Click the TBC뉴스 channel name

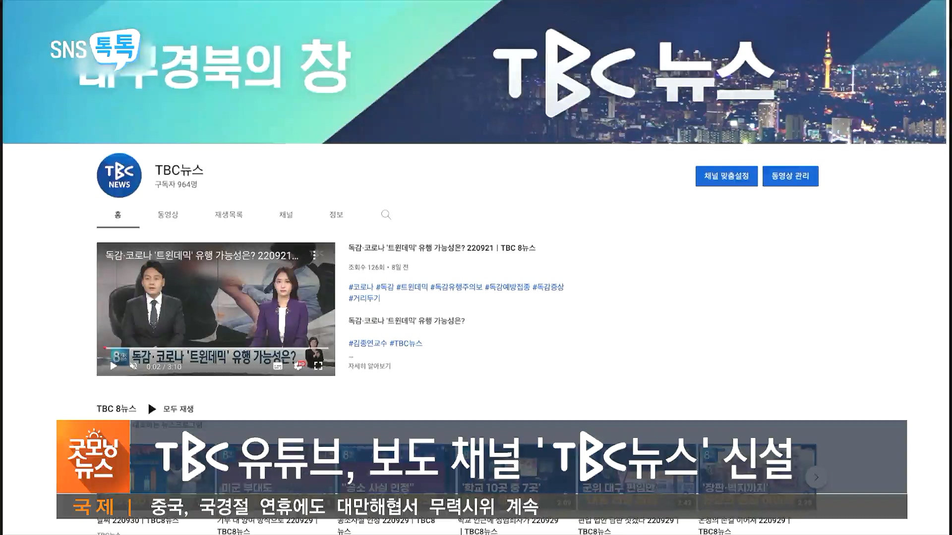179,170
